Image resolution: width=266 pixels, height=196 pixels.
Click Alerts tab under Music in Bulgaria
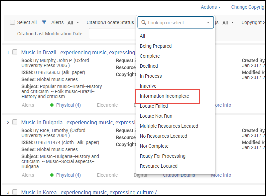[x=28, y=175]
